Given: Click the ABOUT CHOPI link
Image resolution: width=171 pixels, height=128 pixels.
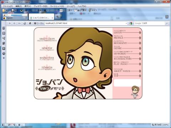Looking at the screenshot, I should (x=47, y=39).
